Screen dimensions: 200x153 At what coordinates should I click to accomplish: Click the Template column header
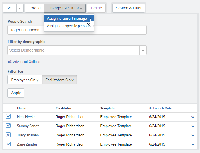[x=108, y=108]
